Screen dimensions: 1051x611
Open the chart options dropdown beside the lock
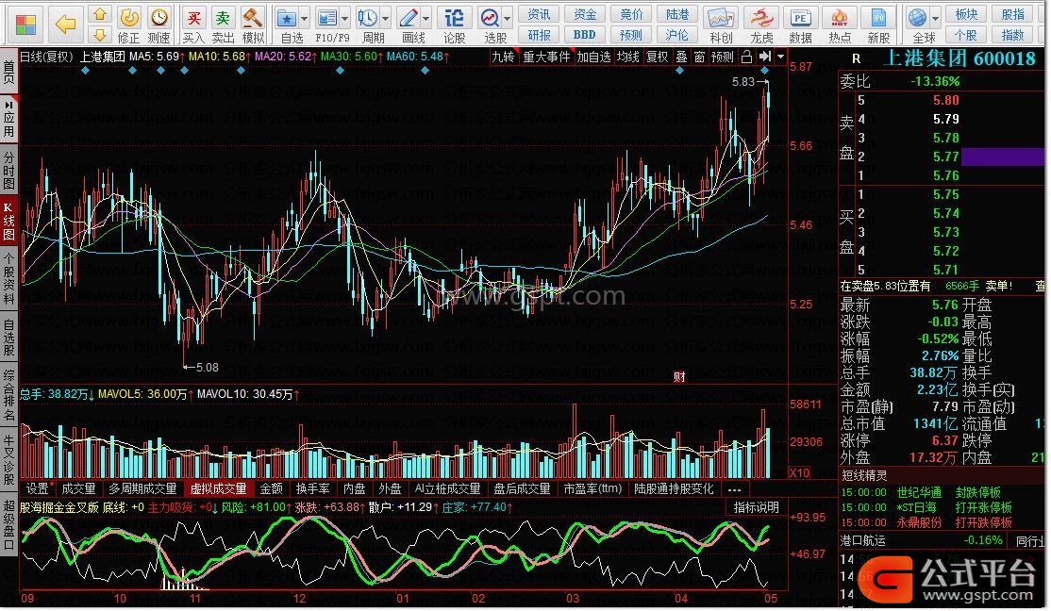pos(780,57)
